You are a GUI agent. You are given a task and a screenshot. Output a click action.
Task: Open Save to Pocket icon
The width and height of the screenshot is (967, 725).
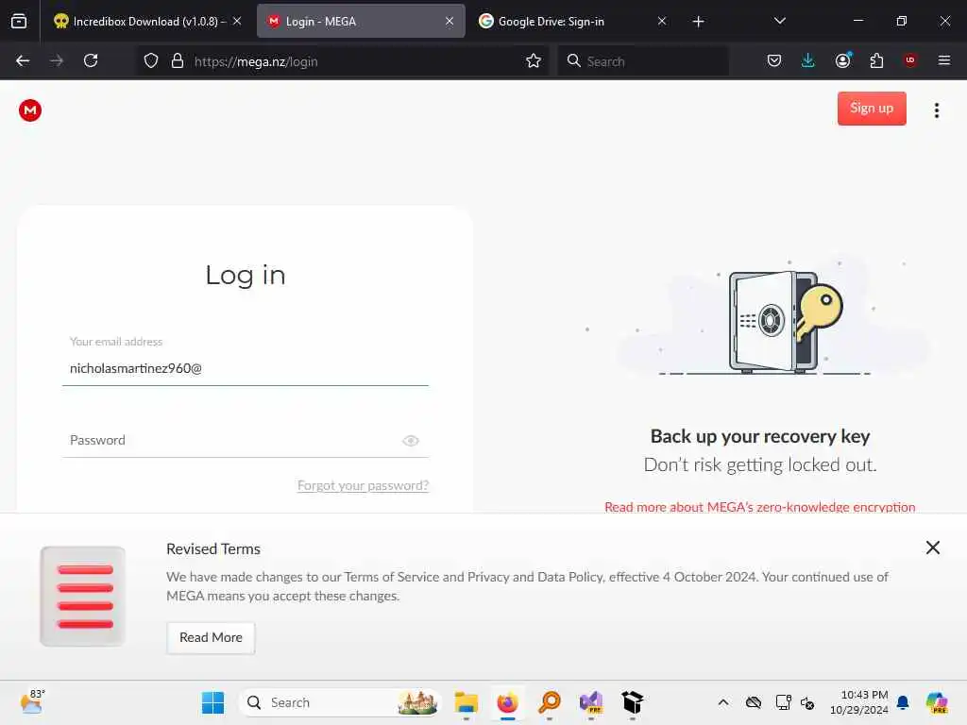coord(774,60)
